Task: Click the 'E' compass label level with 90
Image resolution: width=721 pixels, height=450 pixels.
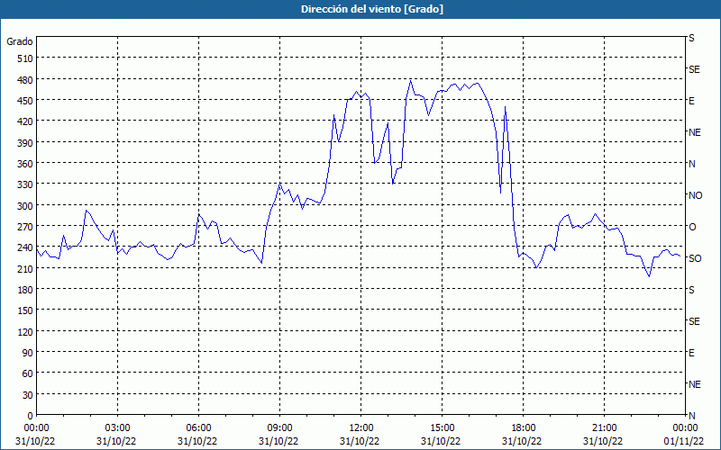Action: [x=691, y=353]
